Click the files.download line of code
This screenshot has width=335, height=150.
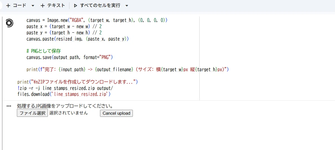point(64,94)
